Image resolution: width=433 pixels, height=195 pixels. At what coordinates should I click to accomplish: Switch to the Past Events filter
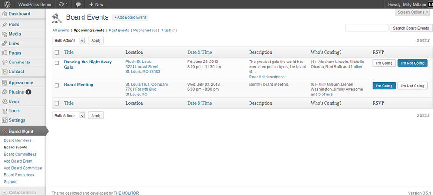click(x=119, y=30)
